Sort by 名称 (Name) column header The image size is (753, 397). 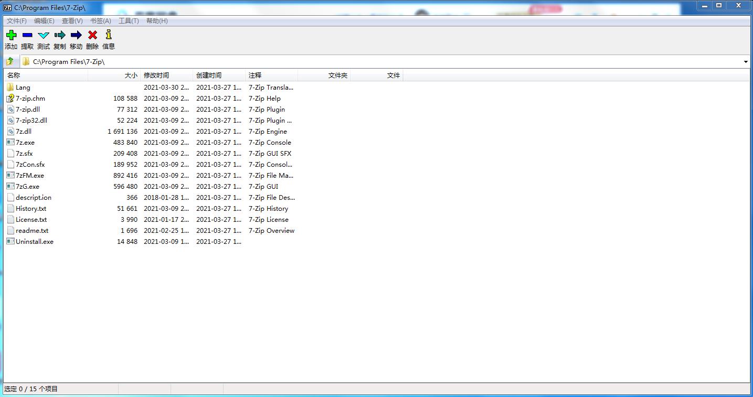[x=46, y=76]
